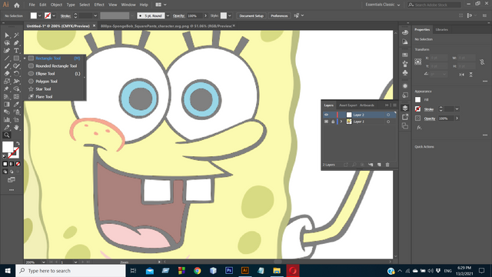Select the Zoom tool magnifier
The height and width of the screenshot is (277, 492).
click(x=7, y=135)
